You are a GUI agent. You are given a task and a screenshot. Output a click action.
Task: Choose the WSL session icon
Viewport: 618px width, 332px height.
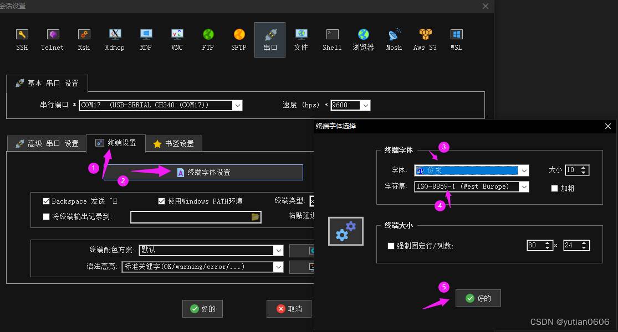point(456,40)
